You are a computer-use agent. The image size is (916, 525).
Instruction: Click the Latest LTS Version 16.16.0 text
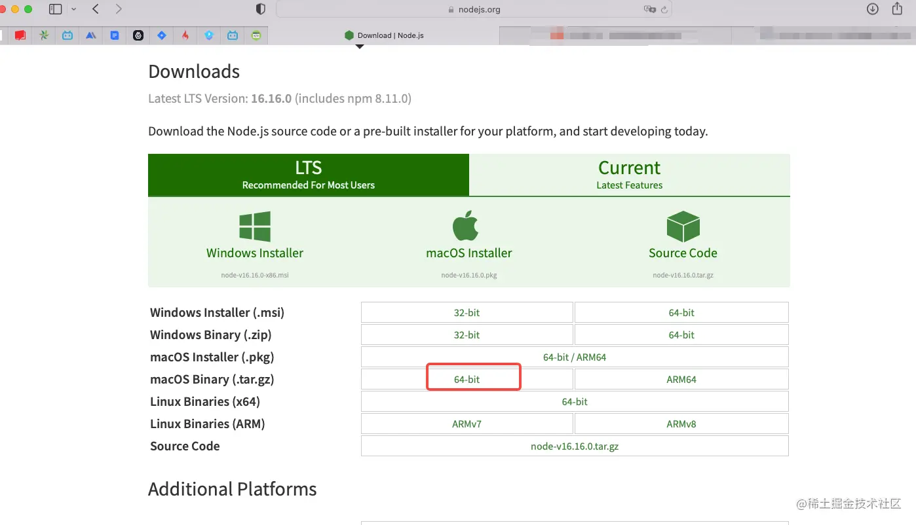[280, 99]
